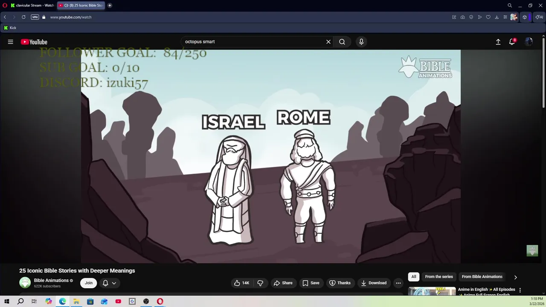Open the send/flow arrow icon
The height and width of the screenshot is (307, 546).
[x=480, y=17]
